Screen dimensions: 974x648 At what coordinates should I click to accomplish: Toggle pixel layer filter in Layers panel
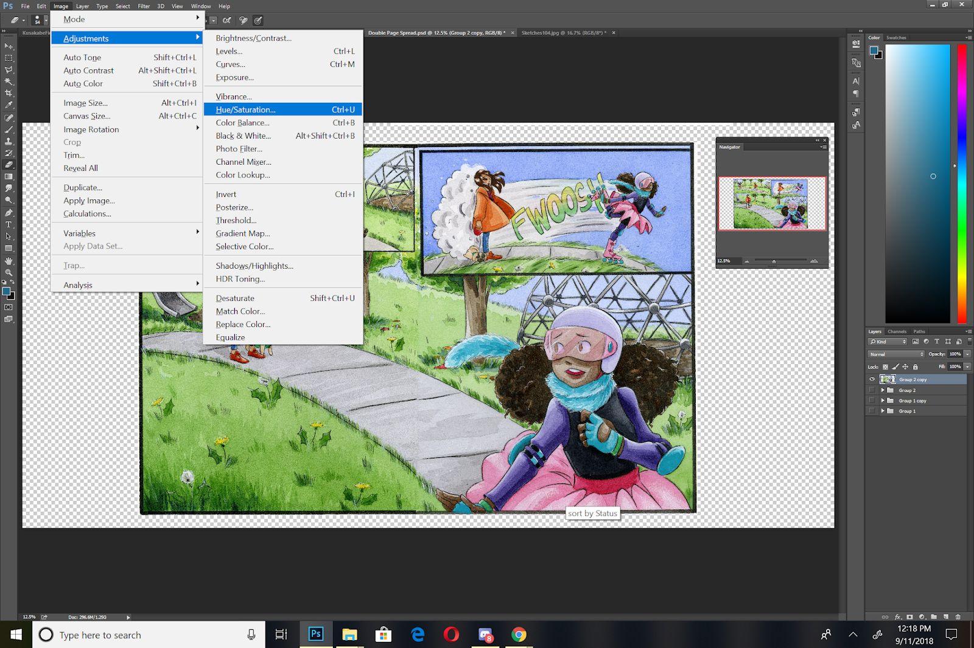coord(916,342)
